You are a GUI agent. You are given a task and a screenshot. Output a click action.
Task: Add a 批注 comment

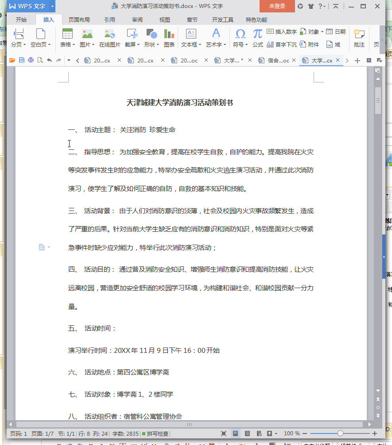pos(359,38)
